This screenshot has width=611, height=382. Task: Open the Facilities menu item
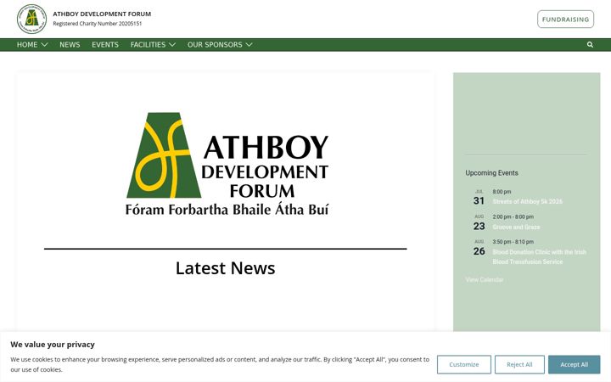[148, 45]
